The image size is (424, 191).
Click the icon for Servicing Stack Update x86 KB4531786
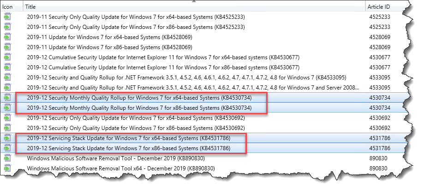click(x=7, y=148)
